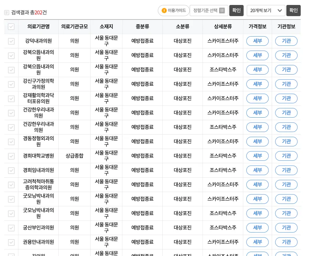Viewport: 309px width, 256px height.
Task: Check the box for 강덕내과의원 row
Action: 11,41
